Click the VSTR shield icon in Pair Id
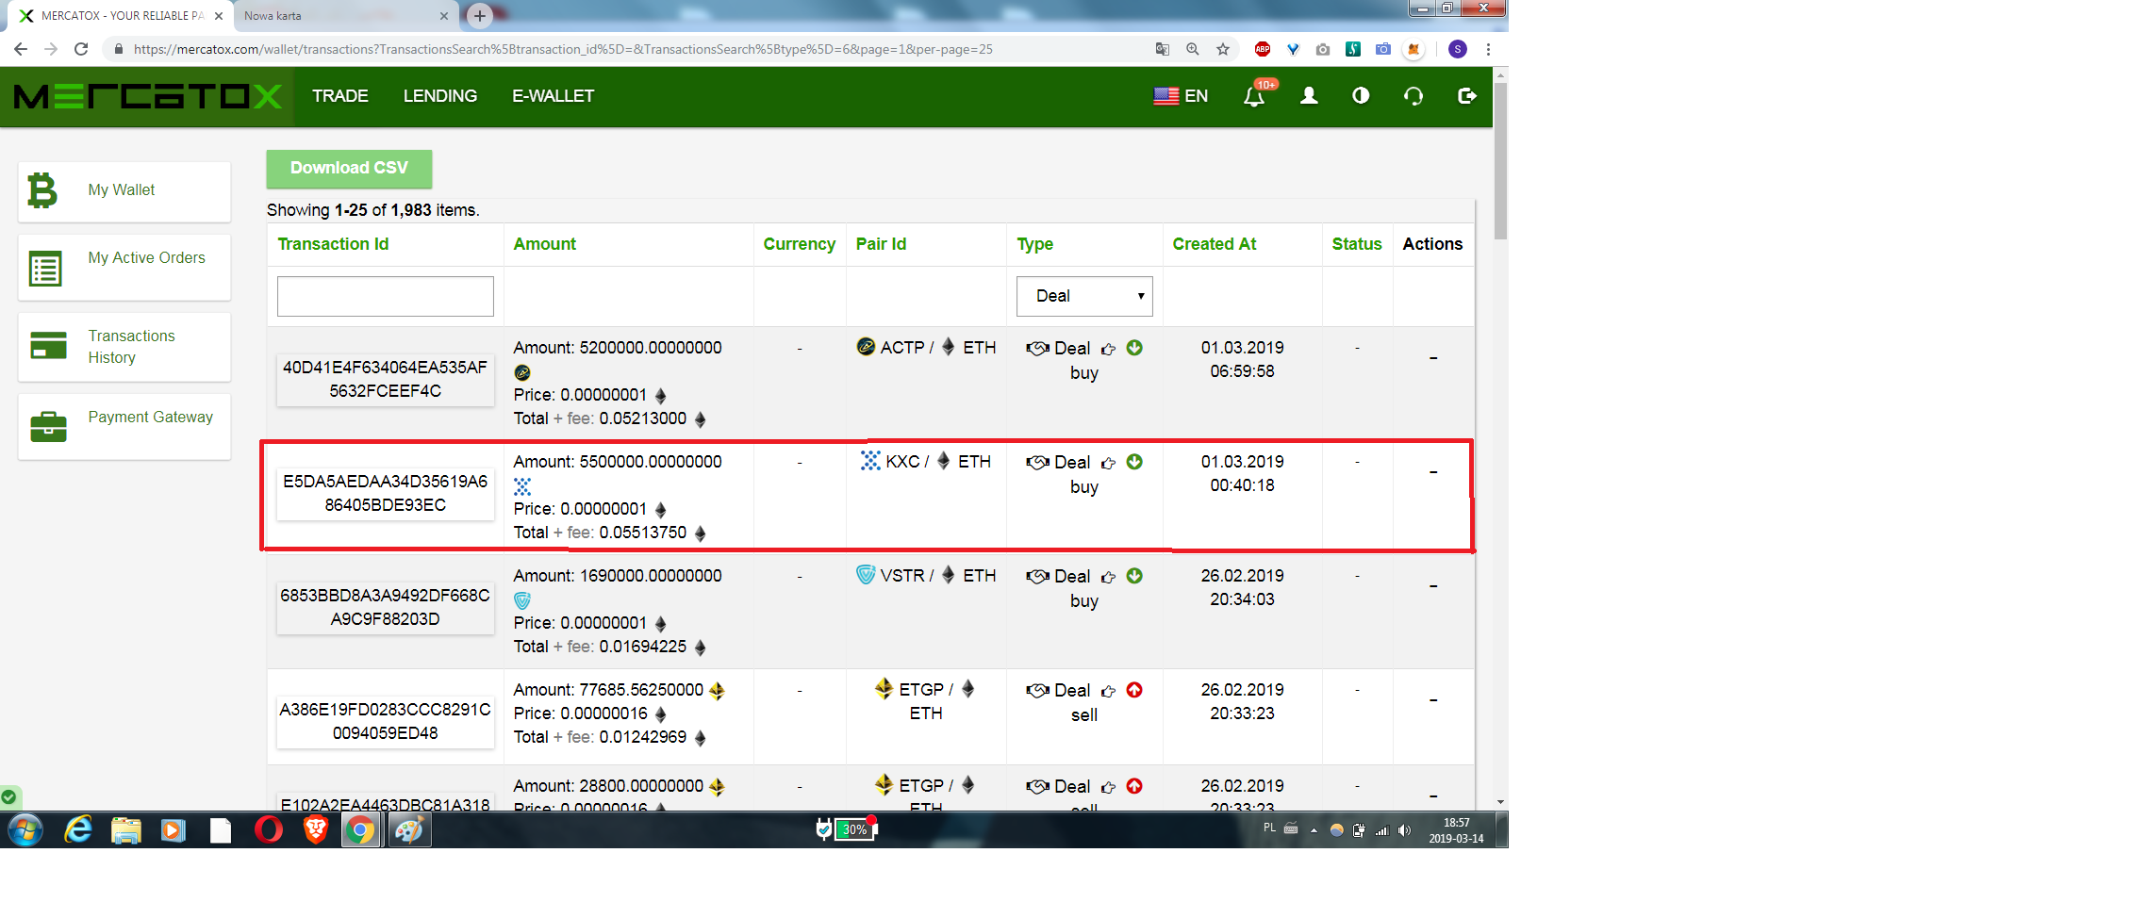The height and width of the screenshot is (902, 2149). click(x=866, y=574)
